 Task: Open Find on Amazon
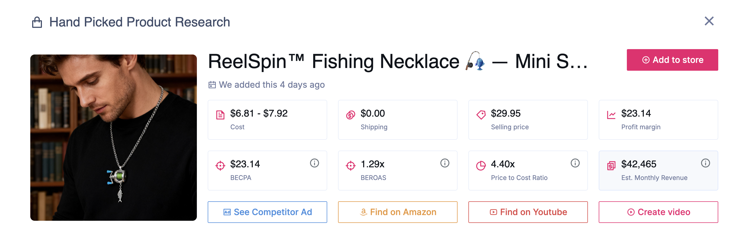click(x=398, y=212)
